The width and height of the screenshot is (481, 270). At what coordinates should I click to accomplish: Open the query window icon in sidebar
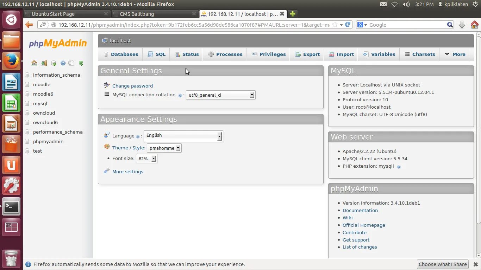[54, 63]
